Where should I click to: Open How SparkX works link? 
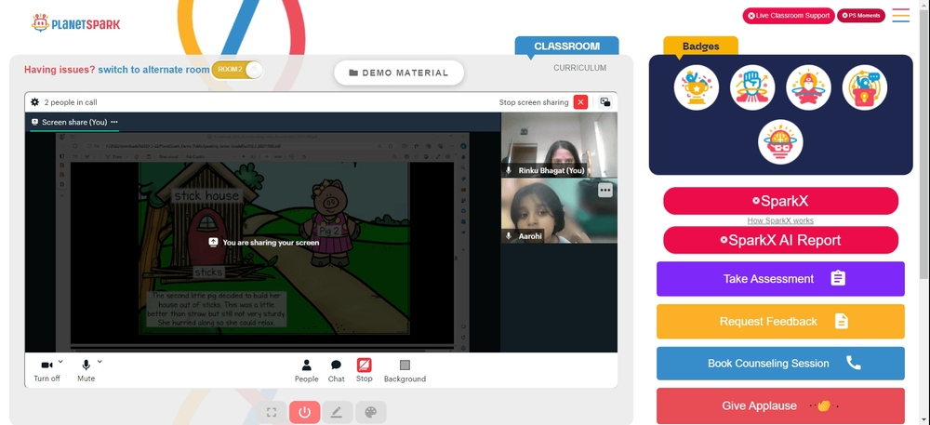780,220
